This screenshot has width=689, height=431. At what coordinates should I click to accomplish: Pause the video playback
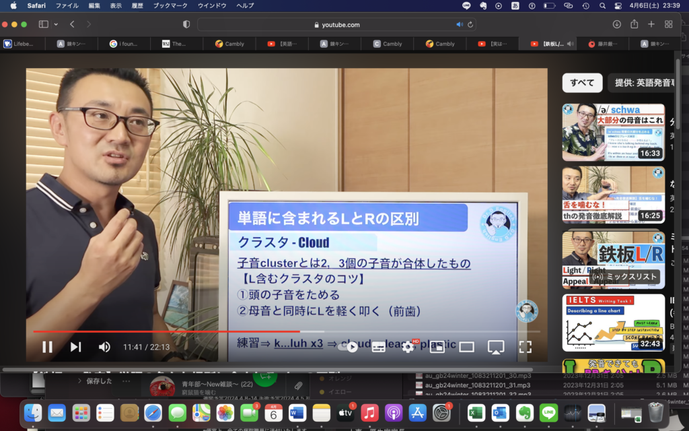tap(47, 347)
